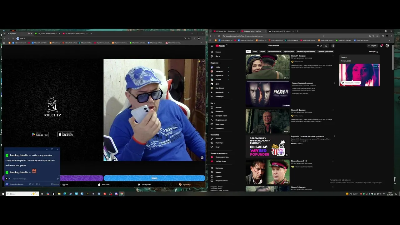Click Google Play badge on rulet.tv

click(40, 134)
